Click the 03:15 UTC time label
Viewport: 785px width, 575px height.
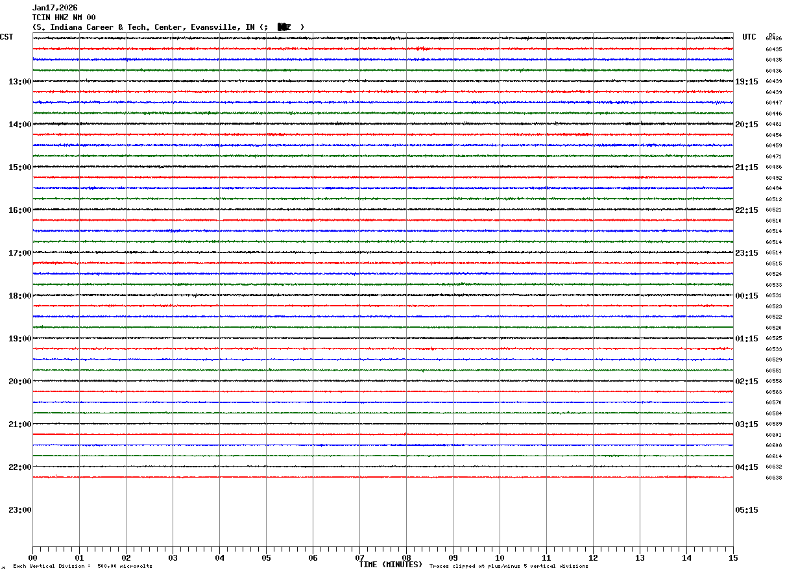747,424
